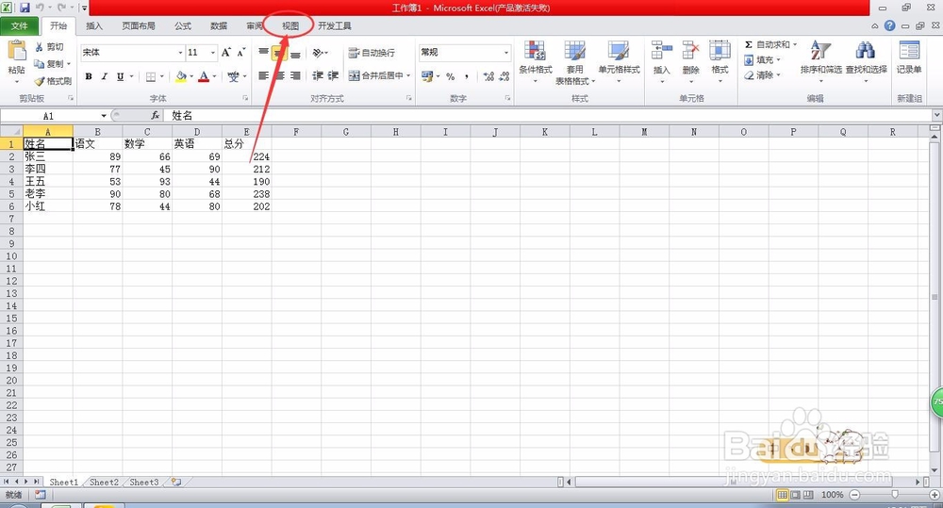Click the accounting currency format icon
The height and width of the screenshot is (508, 943).
click(x=427, y=76)
